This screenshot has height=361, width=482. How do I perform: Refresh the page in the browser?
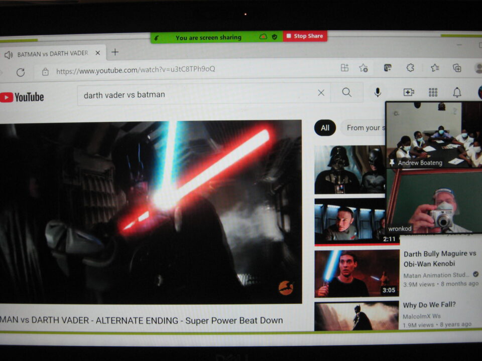[x=21, y=72]
